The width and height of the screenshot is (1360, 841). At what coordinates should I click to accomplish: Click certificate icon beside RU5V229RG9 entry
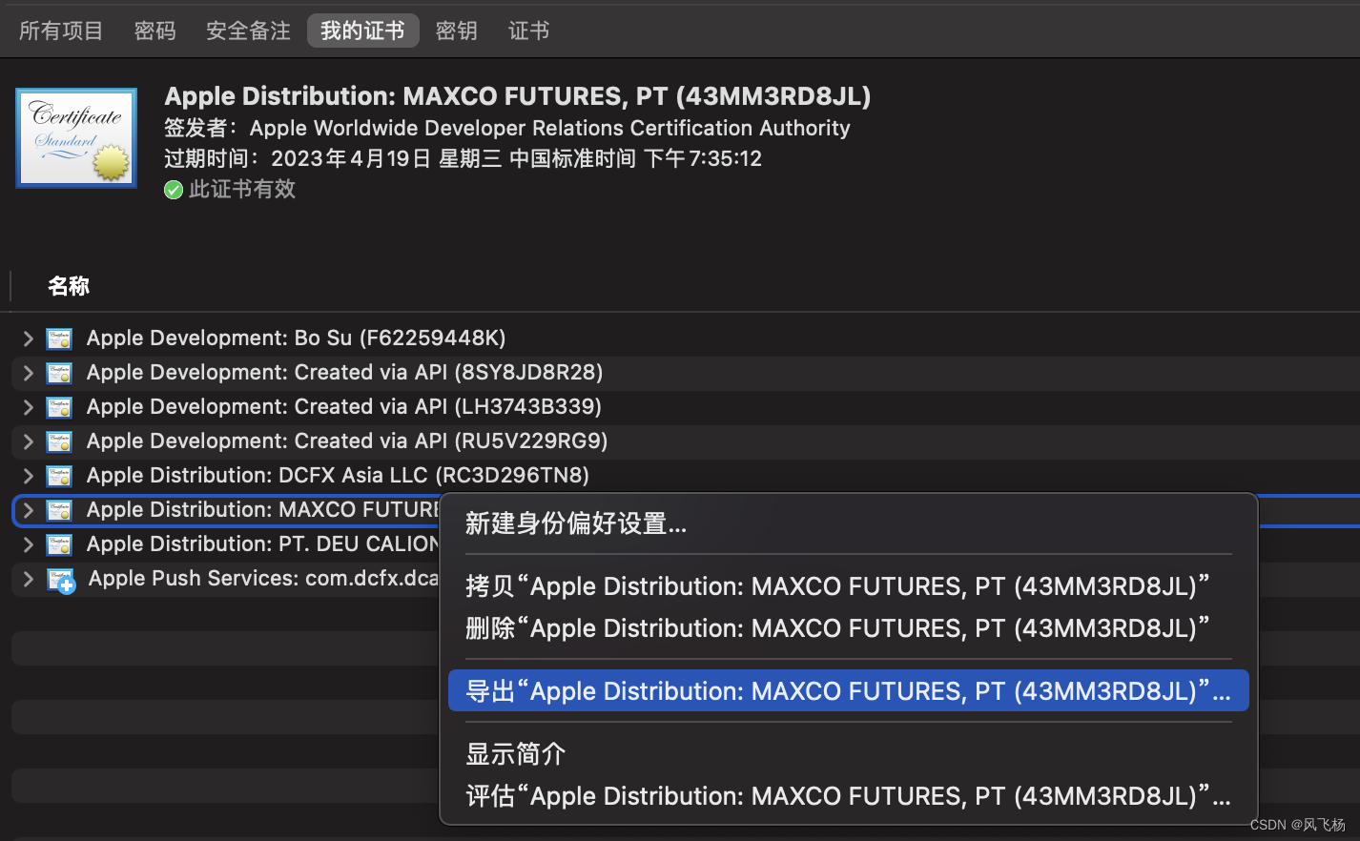(x=59, y=441)
